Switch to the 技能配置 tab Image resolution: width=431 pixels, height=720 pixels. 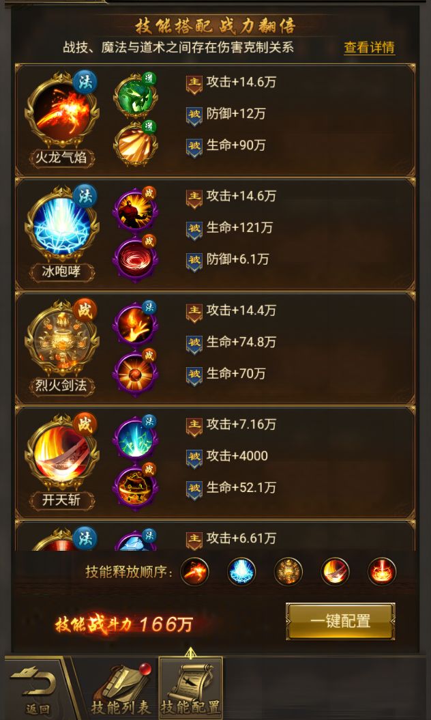pyautogui.click(x=190, y=687)
